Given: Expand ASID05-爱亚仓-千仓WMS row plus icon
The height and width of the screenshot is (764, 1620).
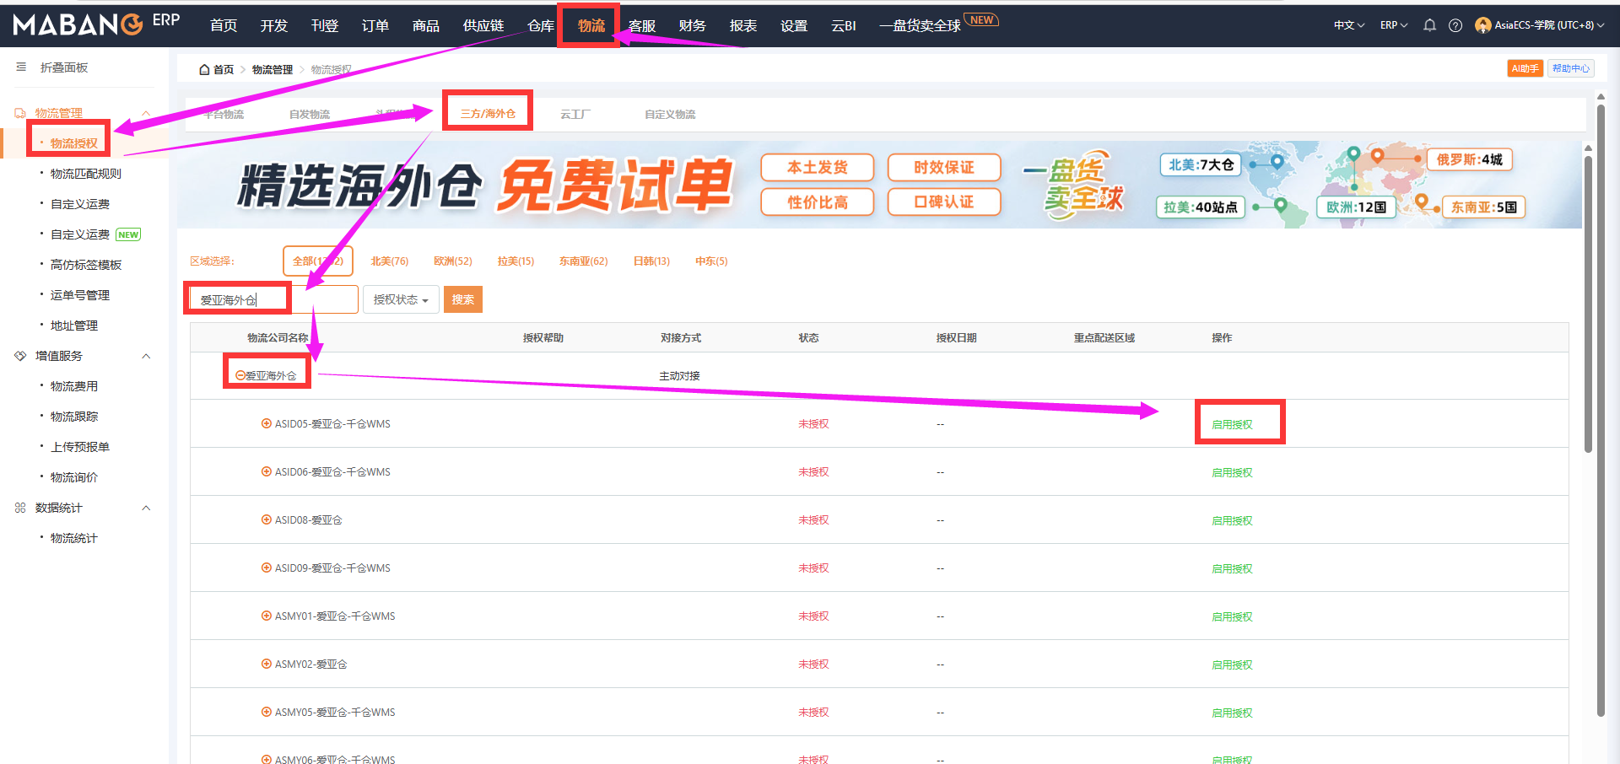Looking at the screenshot, I should tap(267, 424).
